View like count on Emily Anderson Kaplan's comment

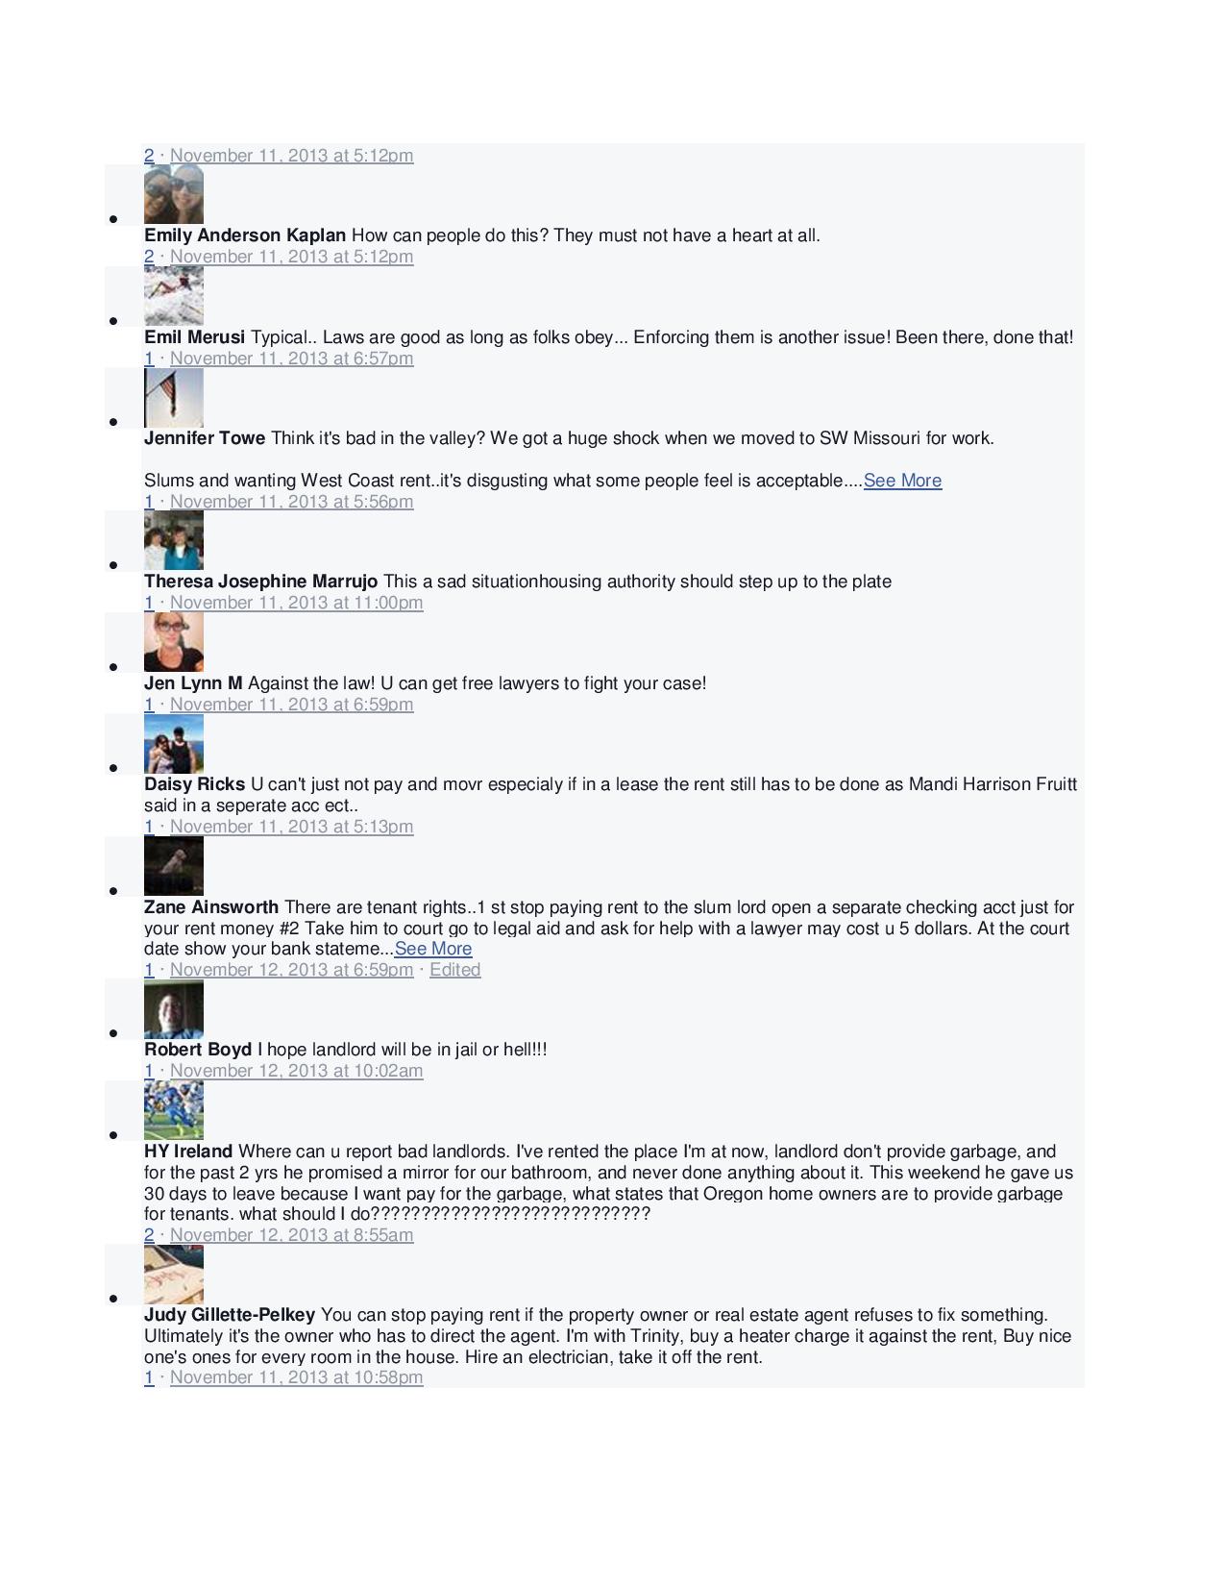pos(149,257)
